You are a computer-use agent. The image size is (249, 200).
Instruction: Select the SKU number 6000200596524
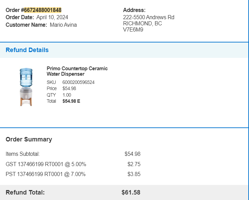pyautogui.click(x=78, y=83)
